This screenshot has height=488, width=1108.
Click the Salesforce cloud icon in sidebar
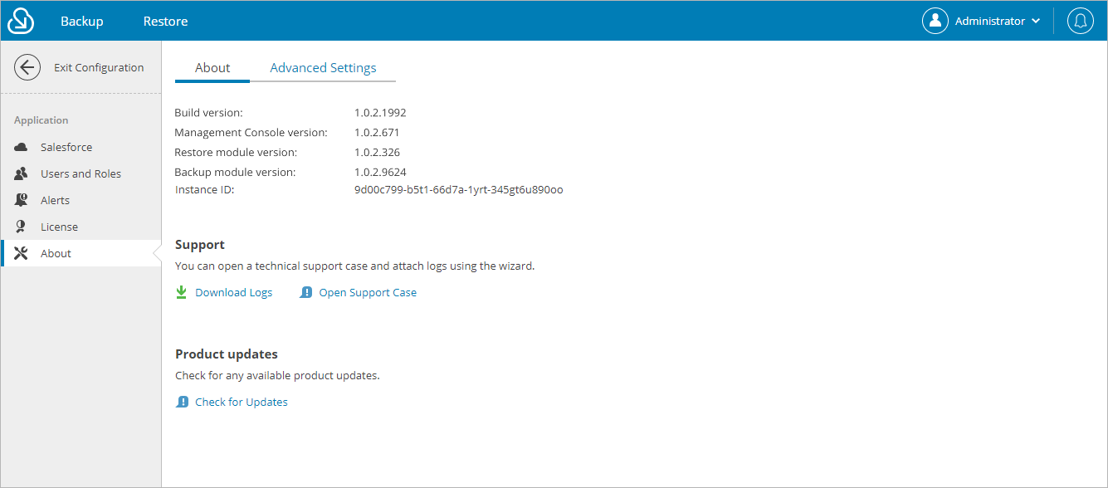tap(22, 147)
